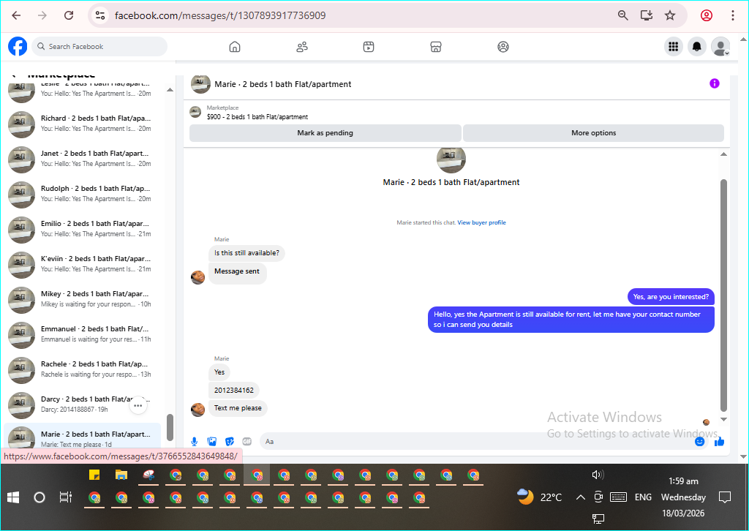Viewport: 749px width, 531px height.
Task: Open the Notifications bell
Action: tap(697, 46)
